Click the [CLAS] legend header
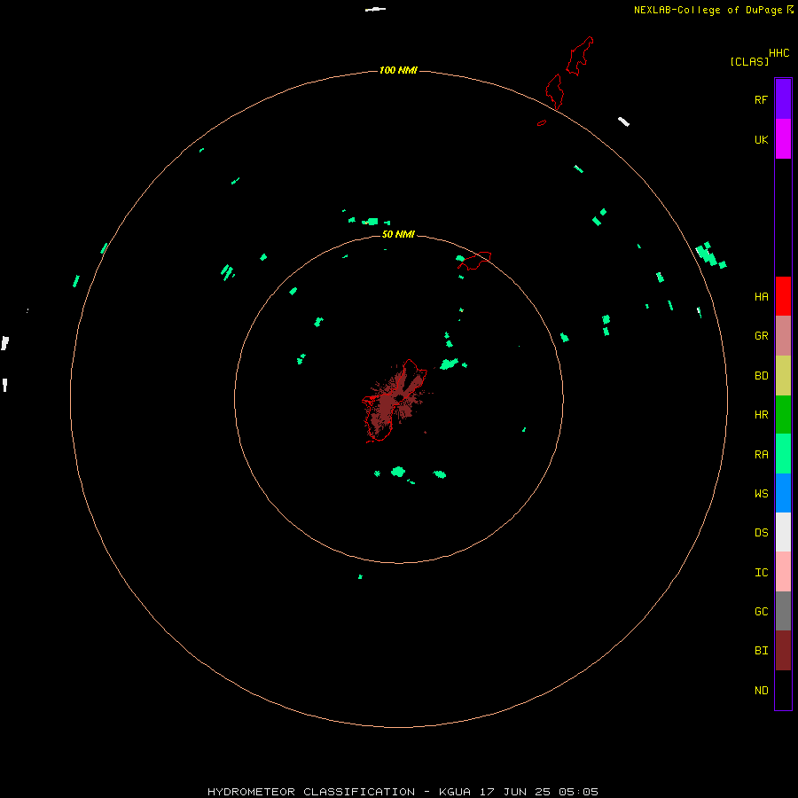Viewport: 798px width, 798px height. [x=749, y=61]
